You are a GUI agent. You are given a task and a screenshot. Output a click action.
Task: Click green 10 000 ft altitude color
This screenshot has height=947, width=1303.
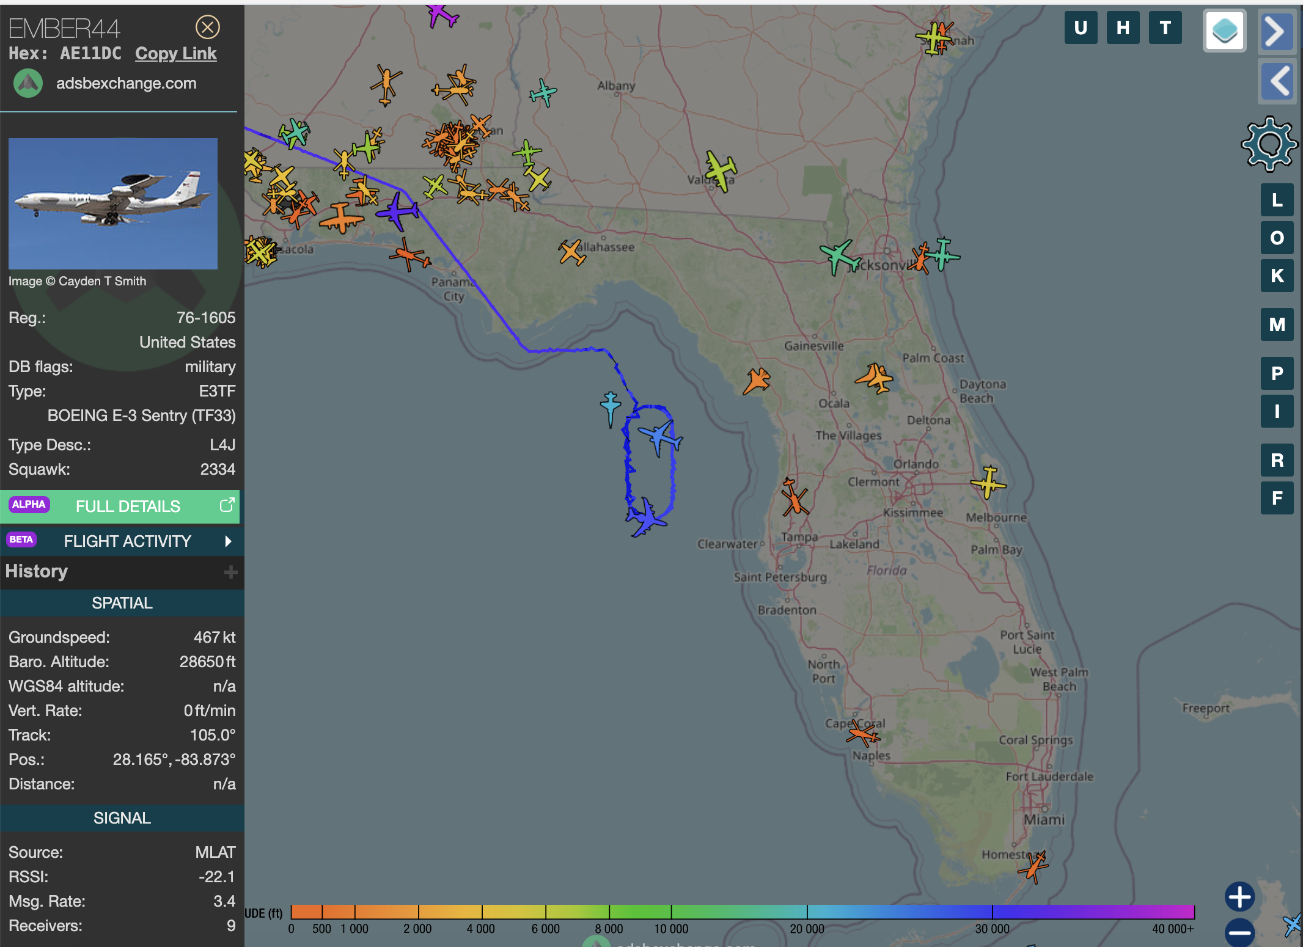[x=671, y=912]
